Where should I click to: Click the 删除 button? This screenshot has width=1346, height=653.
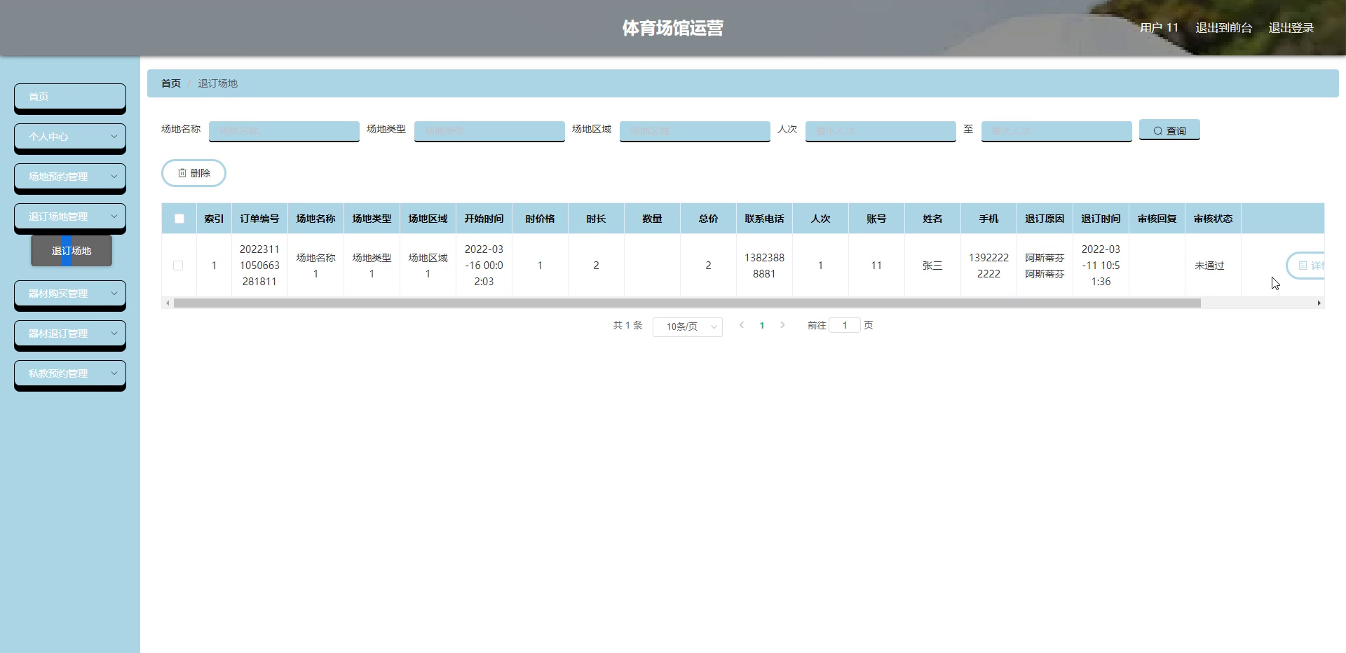pos(193,173)
